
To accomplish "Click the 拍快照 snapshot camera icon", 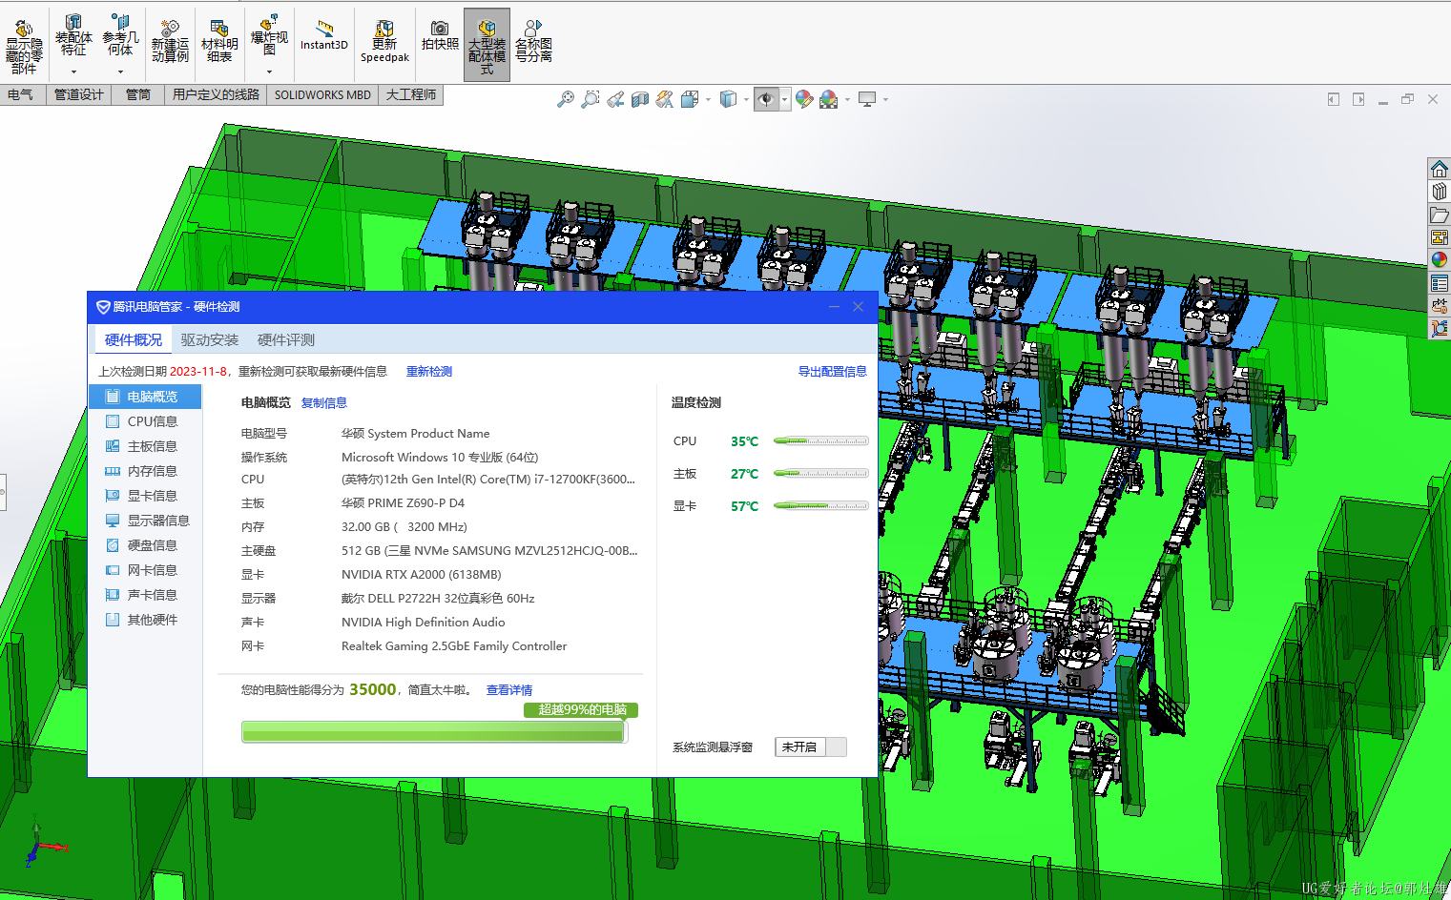I will tap(440, 36).
